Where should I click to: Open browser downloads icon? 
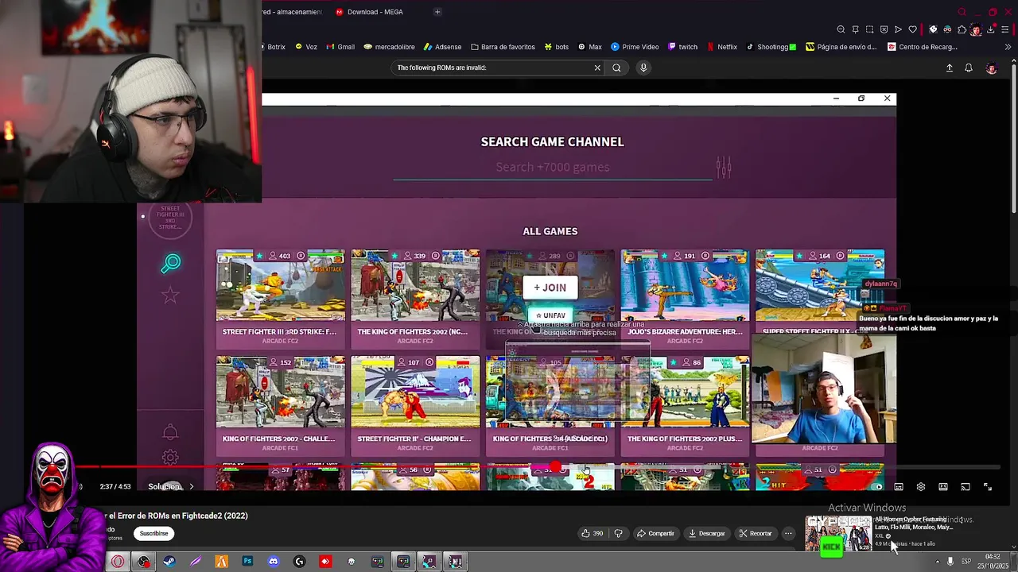click(990, 29)
